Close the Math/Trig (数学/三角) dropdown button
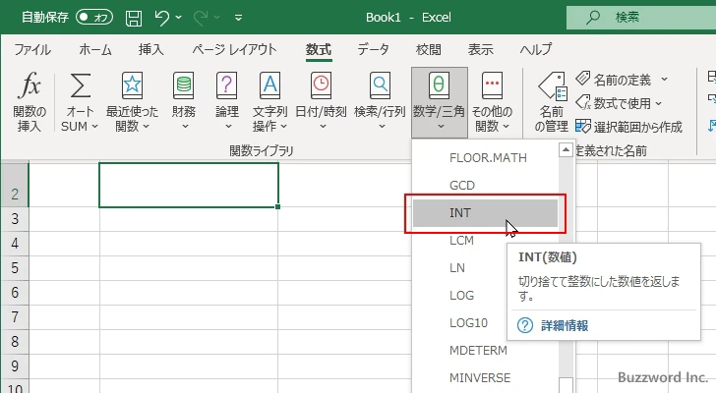Image resolution: width=716 pixels, height=393 pixels. pos(440,102)
